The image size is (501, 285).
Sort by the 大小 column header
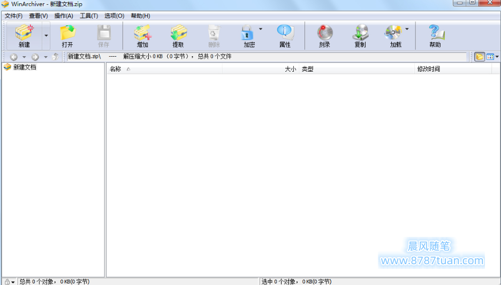click(261, 69)
